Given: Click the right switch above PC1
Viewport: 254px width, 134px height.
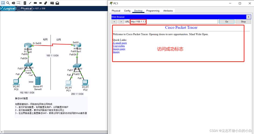Looking at the screenshot, I should tap(77, 66).
